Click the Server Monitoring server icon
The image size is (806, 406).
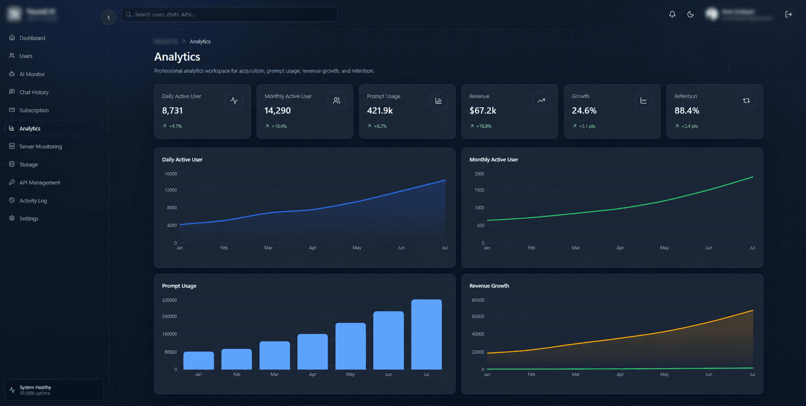click(12, 146)
